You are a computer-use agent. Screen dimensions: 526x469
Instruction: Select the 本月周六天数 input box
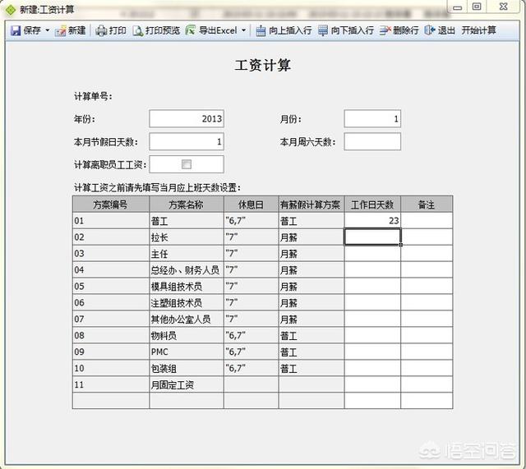(x=372, y=142)
